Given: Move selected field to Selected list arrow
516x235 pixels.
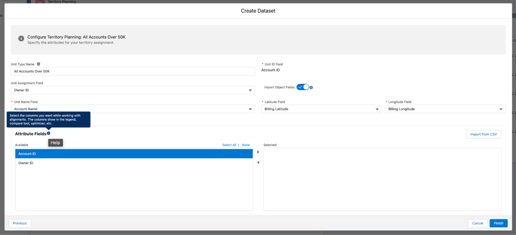Looking at the screenshot, I should [x=258, y=152].
